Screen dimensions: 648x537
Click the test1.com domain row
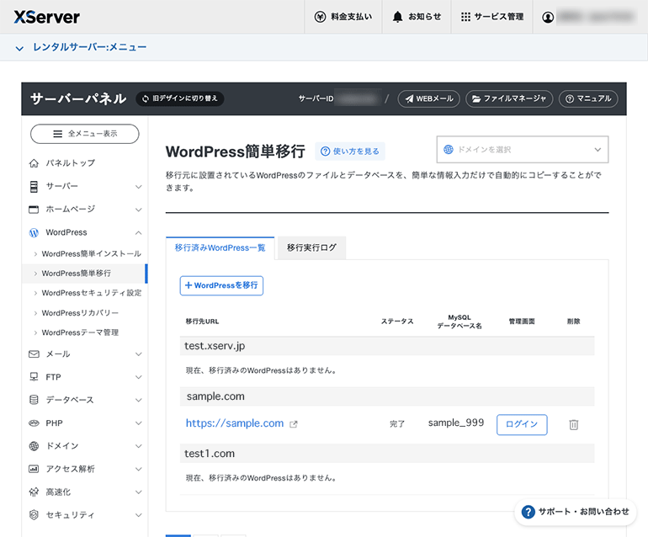coord(387,454)
